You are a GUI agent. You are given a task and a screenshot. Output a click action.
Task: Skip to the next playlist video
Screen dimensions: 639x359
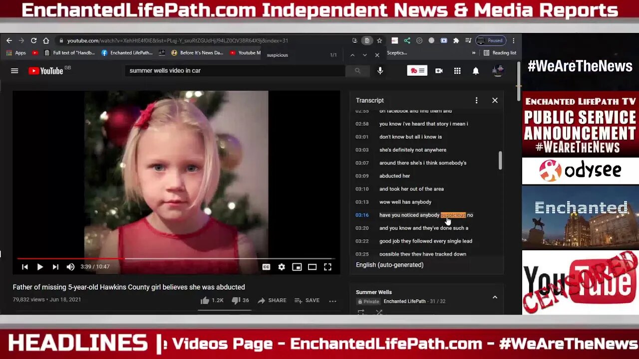[x=55, y=267]
